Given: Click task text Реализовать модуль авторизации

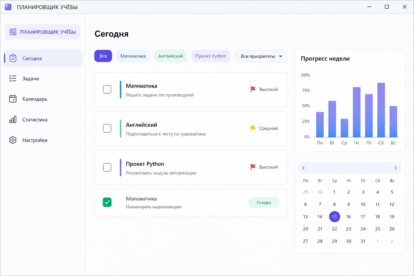Looking at the screenshot, I should point(161,173).
